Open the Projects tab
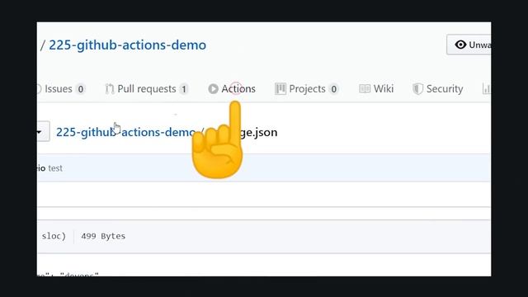This screenshot has width=528, height=297. coord(306,89)
